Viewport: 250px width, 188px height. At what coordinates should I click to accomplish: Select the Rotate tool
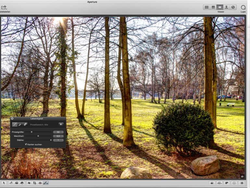[11, 183]
